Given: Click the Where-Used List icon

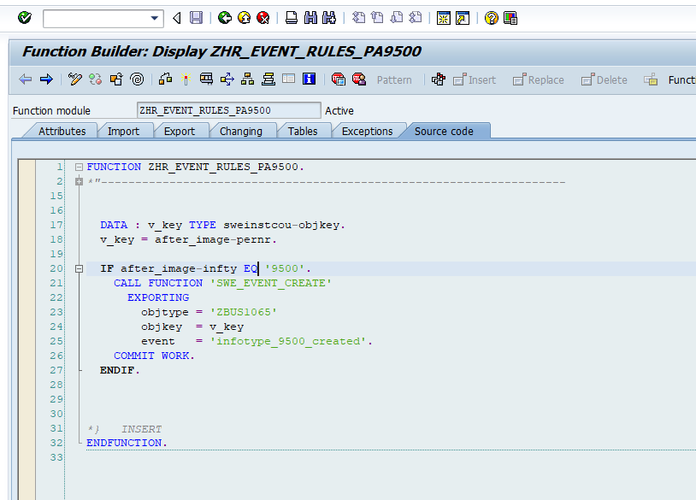Looking at the screenshot, I should click(227, 79).
